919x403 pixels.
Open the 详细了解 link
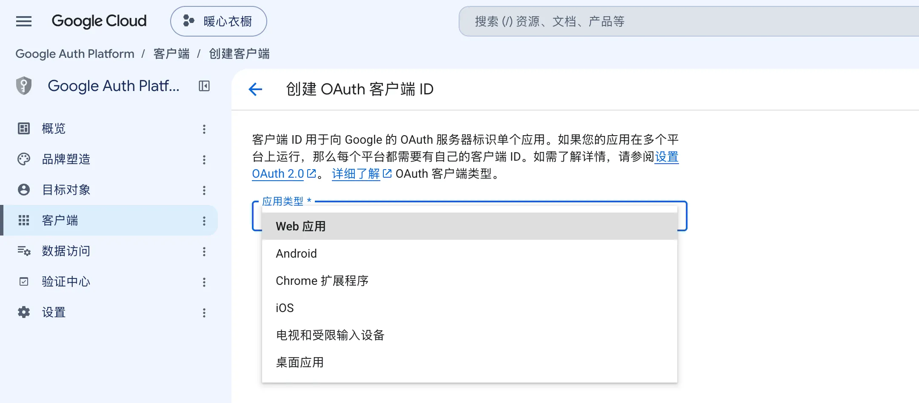(x=356, y=173)
